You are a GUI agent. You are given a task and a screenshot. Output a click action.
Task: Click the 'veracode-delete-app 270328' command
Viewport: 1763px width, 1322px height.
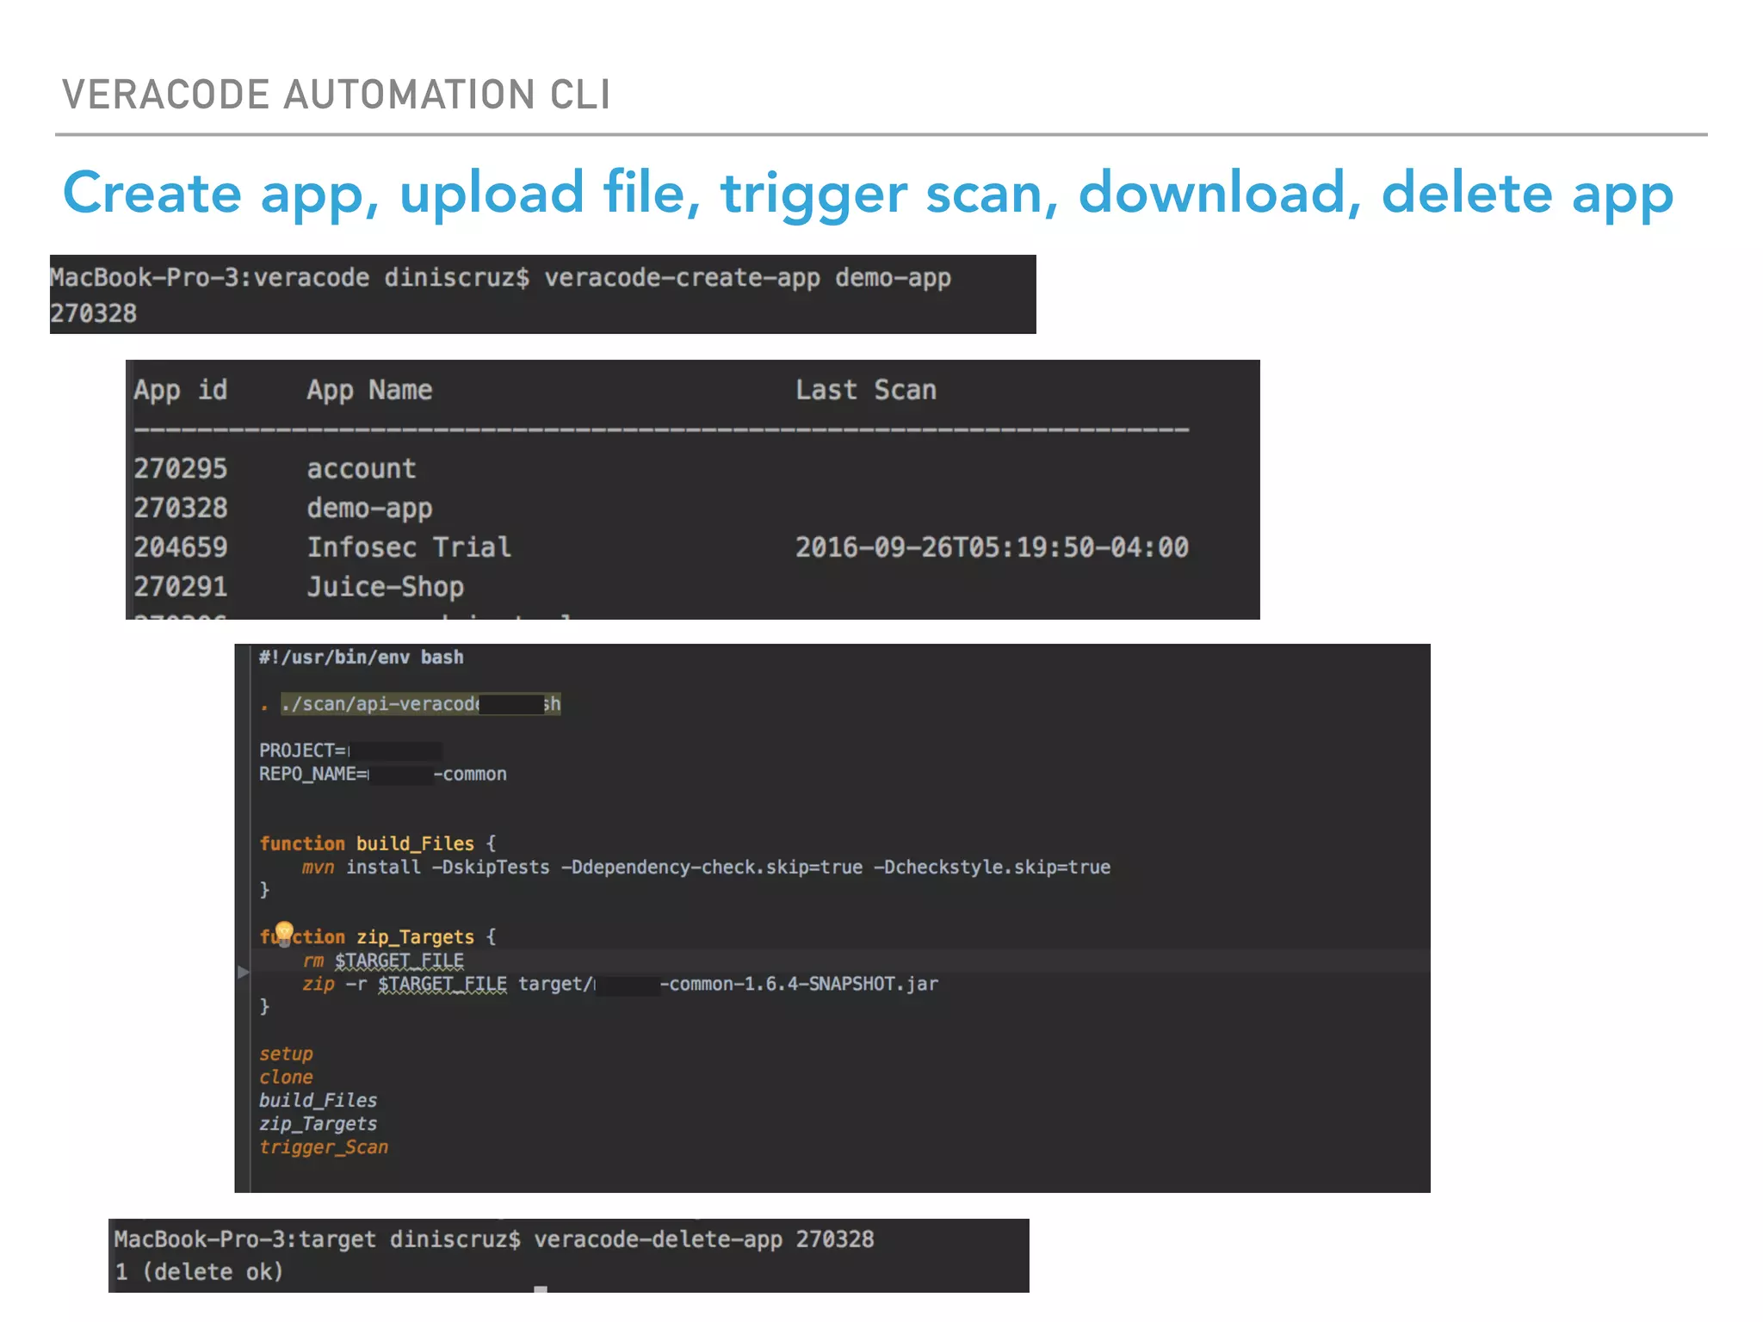[x=704, y=1239]
